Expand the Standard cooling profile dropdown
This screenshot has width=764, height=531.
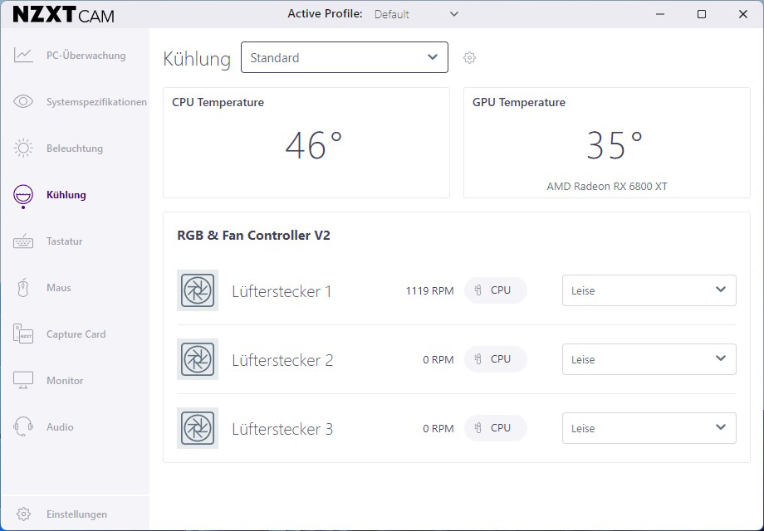coord(345,57)
